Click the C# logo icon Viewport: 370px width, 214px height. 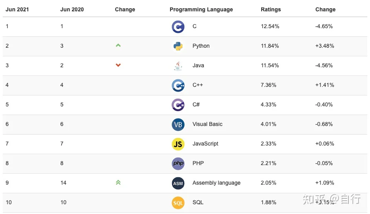[x=178, y=105]
